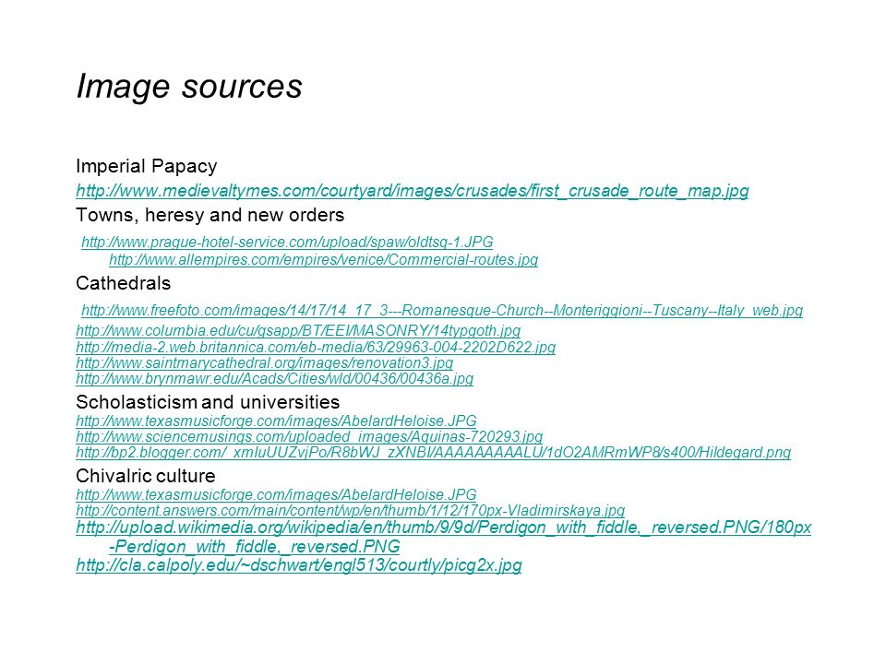886x664 pixels.
Task: Open the AbelardHeloise.JPG link under Chivalric culture
Action: click(276, 494)
